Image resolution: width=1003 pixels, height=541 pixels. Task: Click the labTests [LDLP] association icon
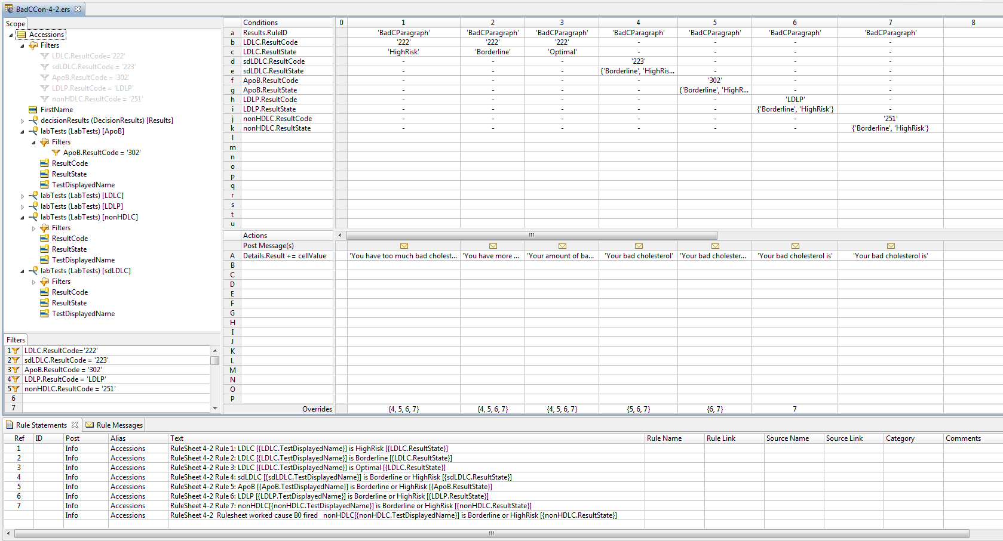tap(33, 206)
